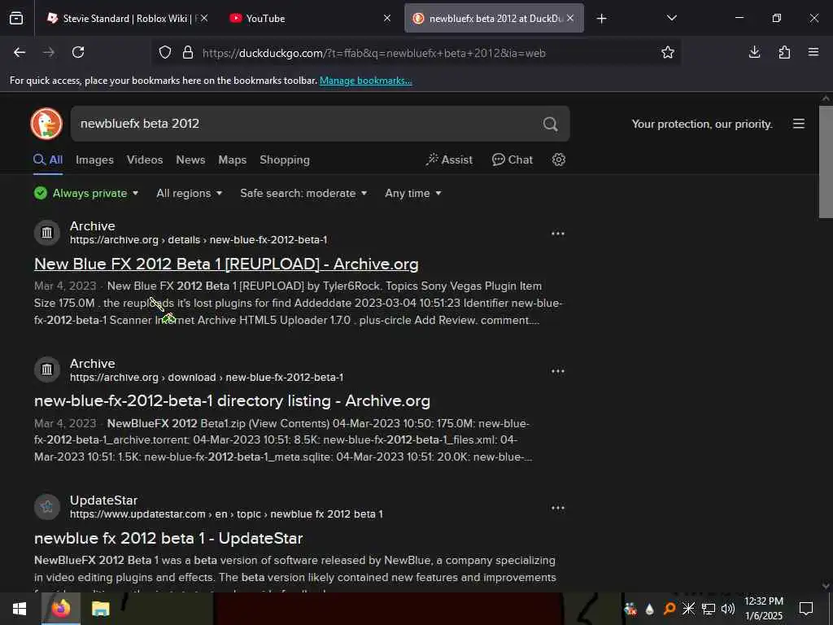Reload the current page
The width and height of the screenshot is (833, 625).
point(78,52)
